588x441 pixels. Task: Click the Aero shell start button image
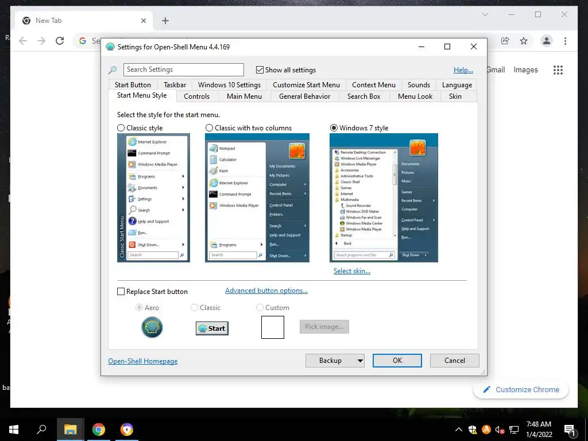pyautogui.click(x=152, y=327)
